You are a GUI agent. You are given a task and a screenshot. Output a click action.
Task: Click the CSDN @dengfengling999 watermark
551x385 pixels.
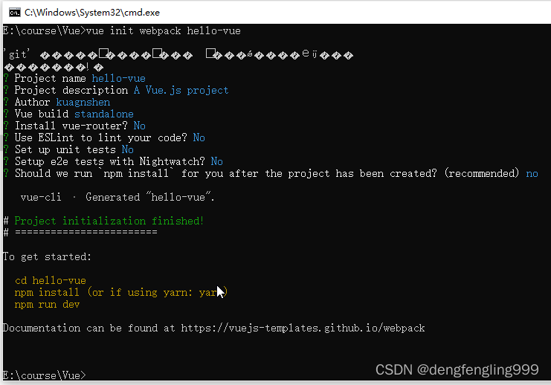point(457,370)
